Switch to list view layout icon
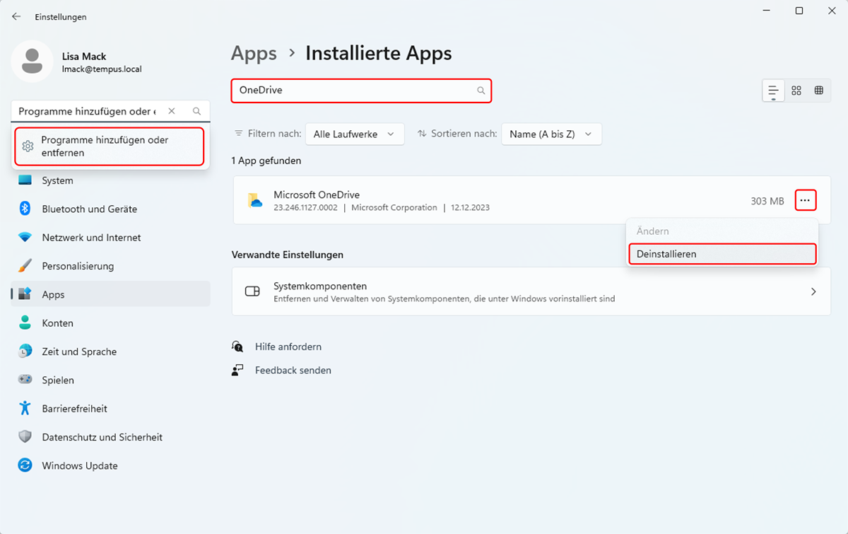 coord(774,91)
